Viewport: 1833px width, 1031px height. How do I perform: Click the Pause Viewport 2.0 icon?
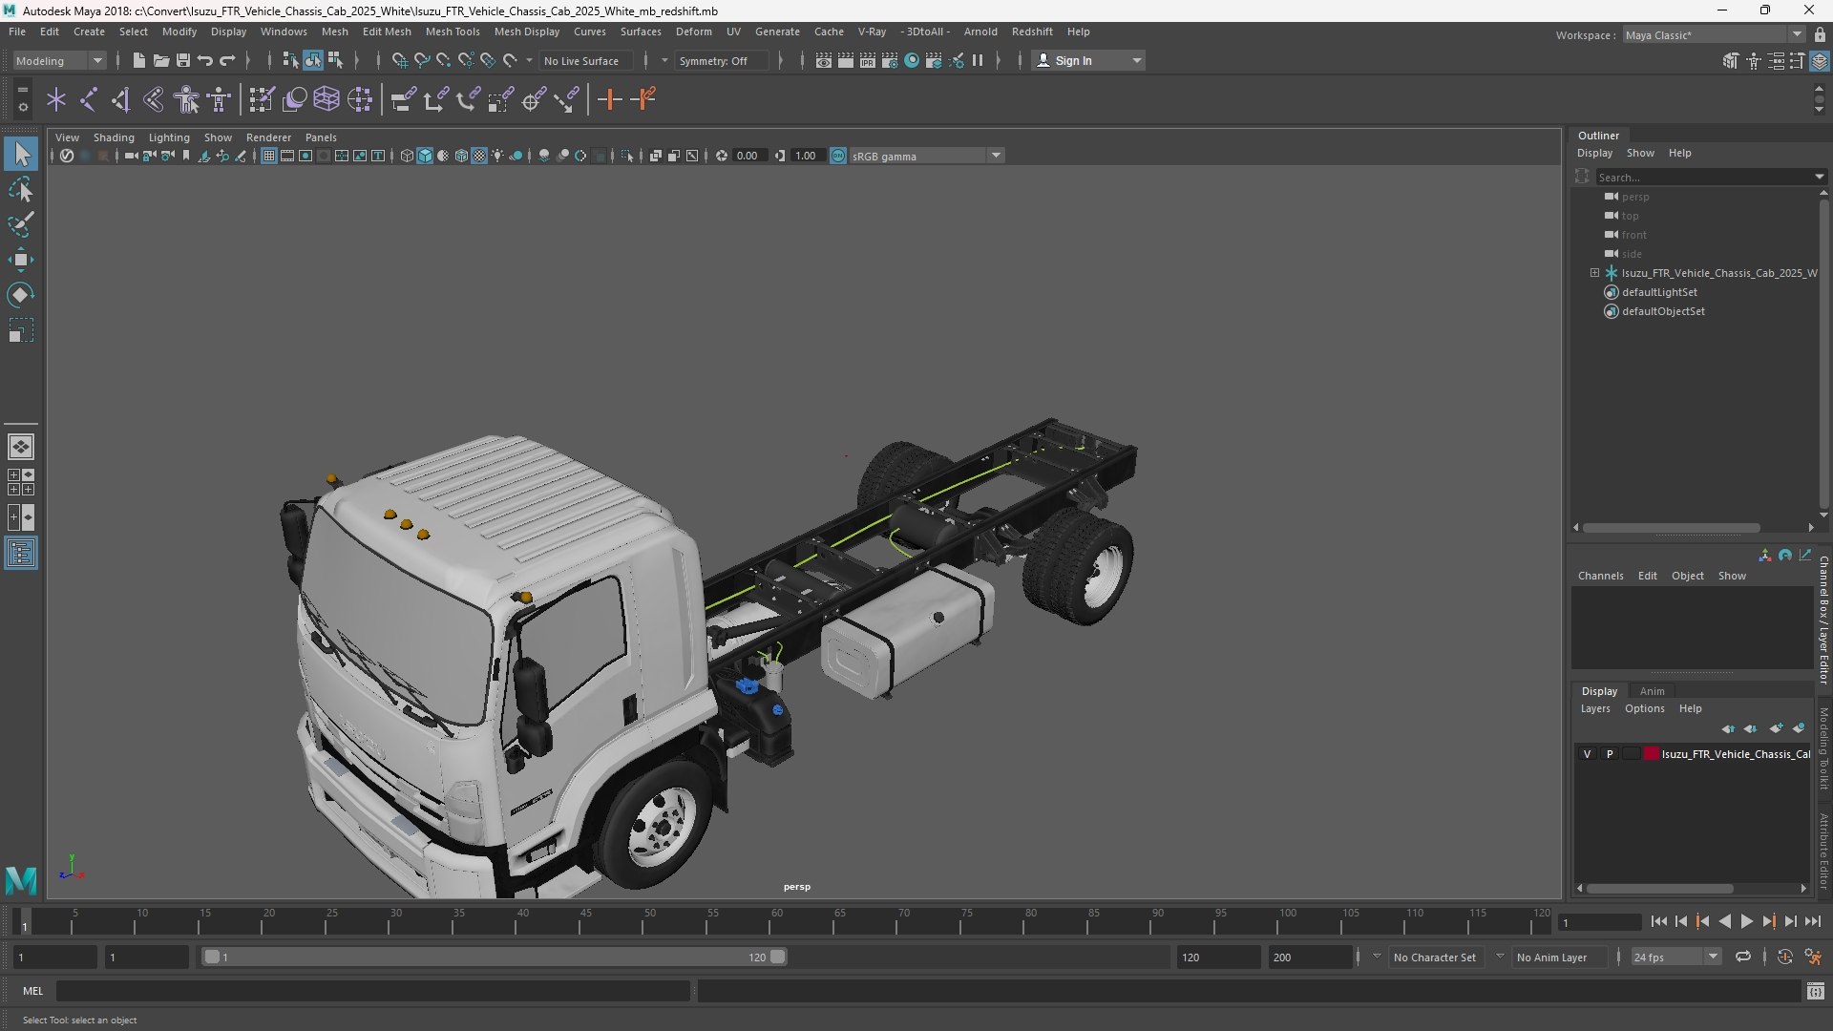click(978, 60)
